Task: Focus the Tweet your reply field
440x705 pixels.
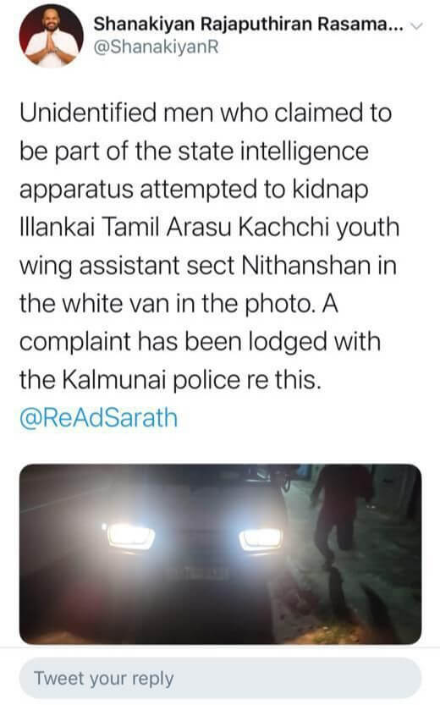Action: pos(220,679)
